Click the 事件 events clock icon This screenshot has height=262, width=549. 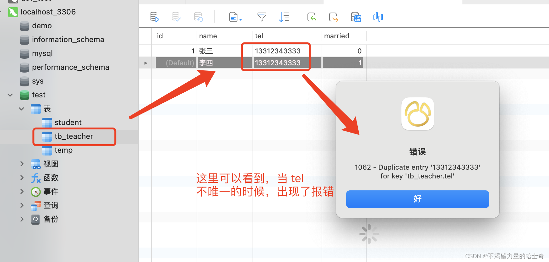click(x=35, y=192)
